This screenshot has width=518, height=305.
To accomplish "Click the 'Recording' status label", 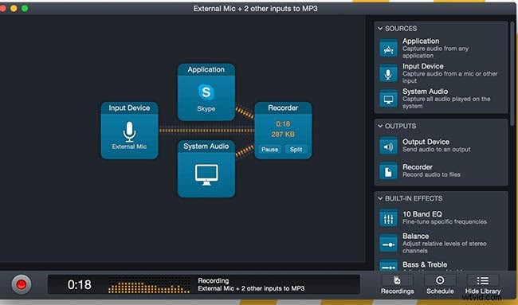I will coord(213,280).
